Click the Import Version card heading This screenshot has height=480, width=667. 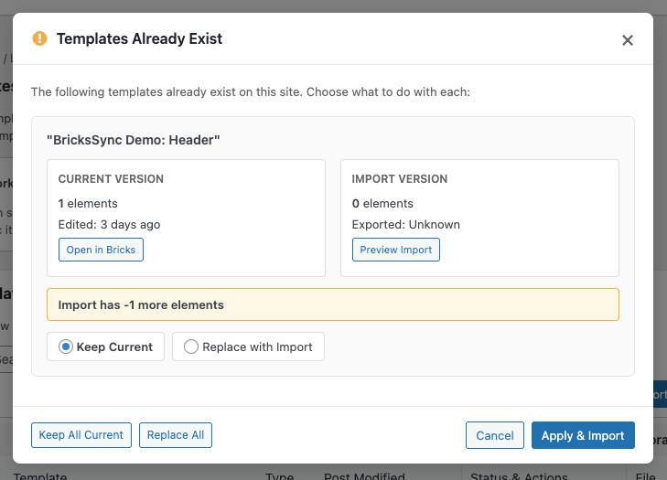click(400, 179)
